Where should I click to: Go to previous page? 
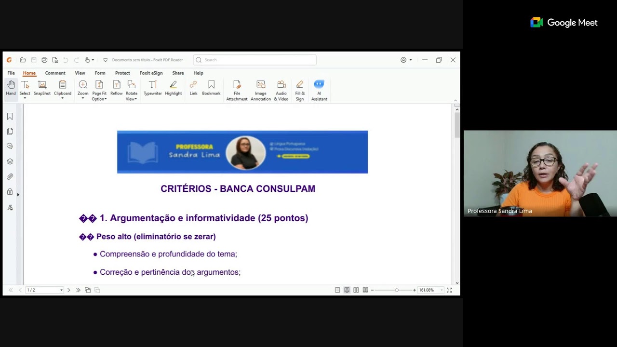click(x=20, y=290)
